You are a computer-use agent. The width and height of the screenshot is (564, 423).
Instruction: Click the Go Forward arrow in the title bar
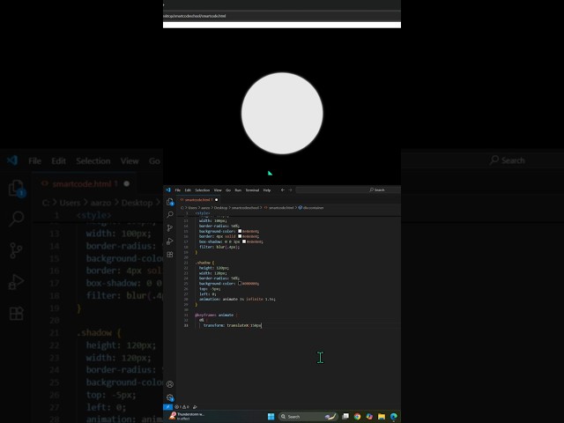[x=290, y=190]
